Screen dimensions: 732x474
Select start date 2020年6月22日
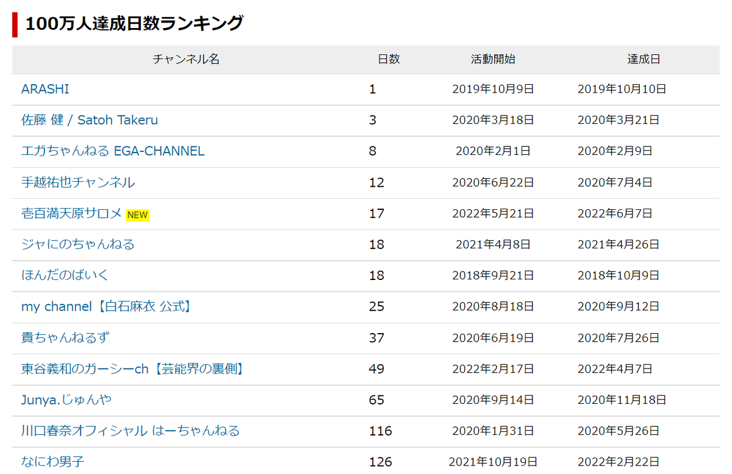[x=493, y=182]
